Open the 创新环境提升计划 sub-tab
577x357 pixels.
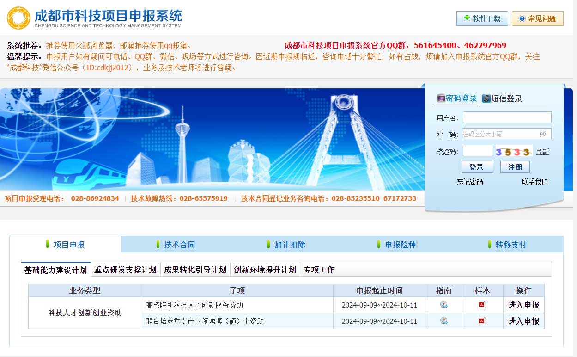pos(265,270)
